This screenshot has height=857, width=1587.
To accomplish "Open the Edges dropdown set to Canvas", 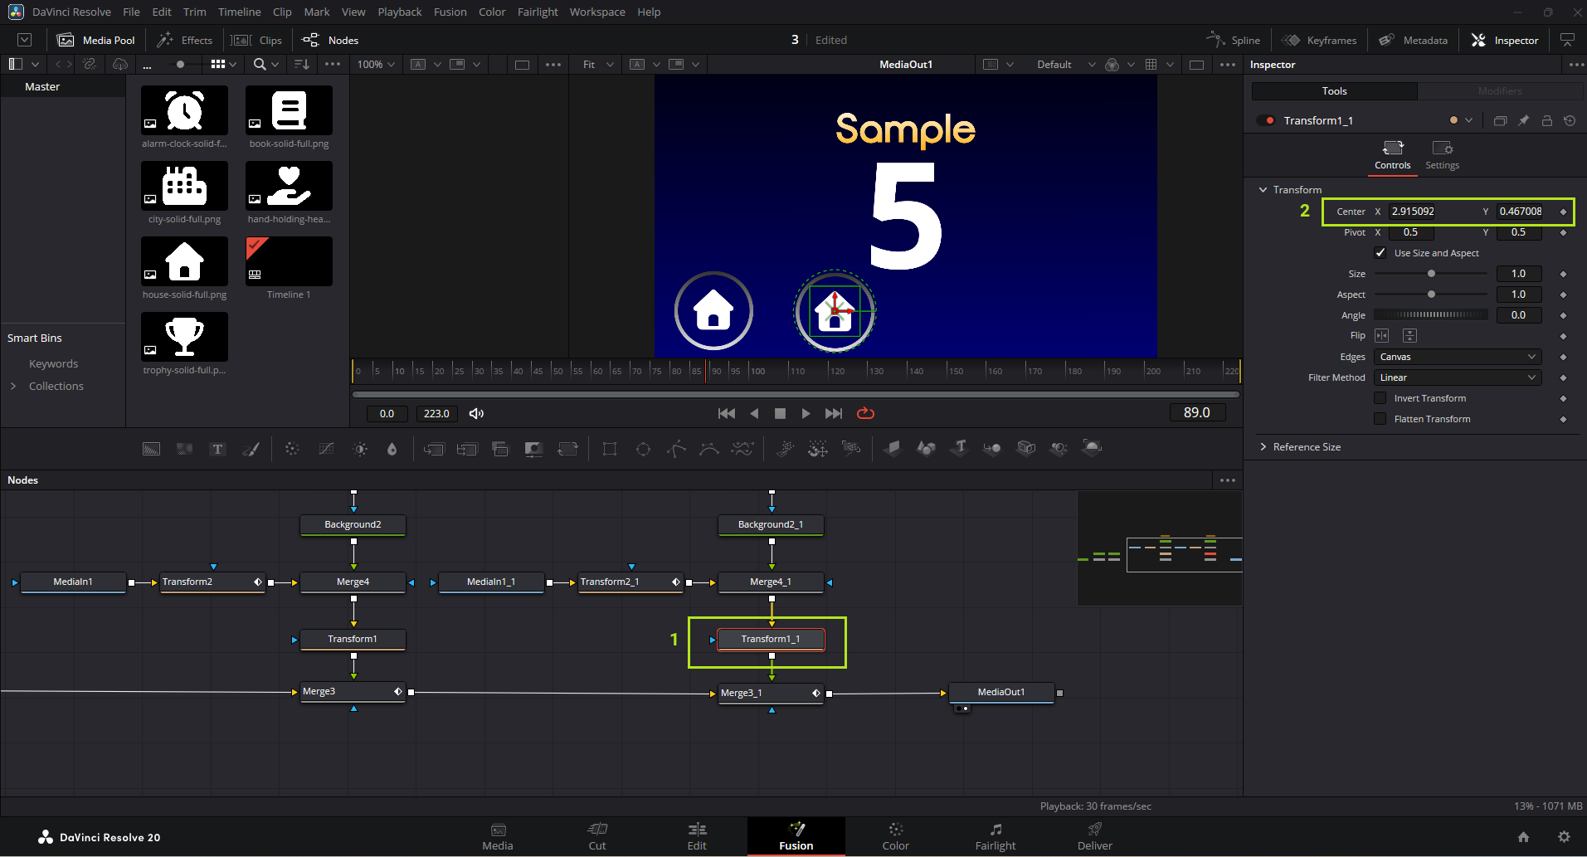I will coord(1458,357).
